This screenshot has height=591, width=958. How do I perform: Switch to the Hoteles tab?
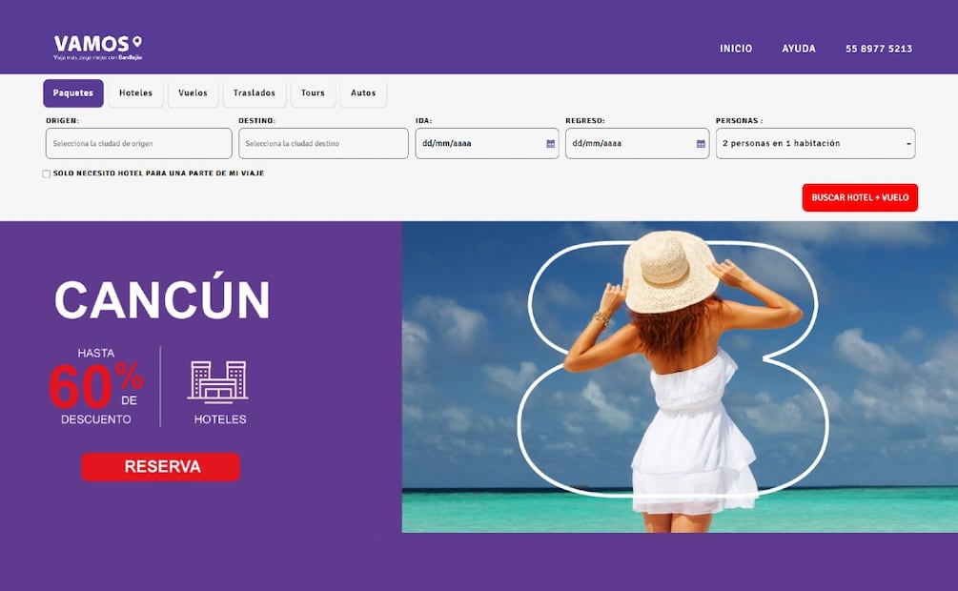(135, 92)
